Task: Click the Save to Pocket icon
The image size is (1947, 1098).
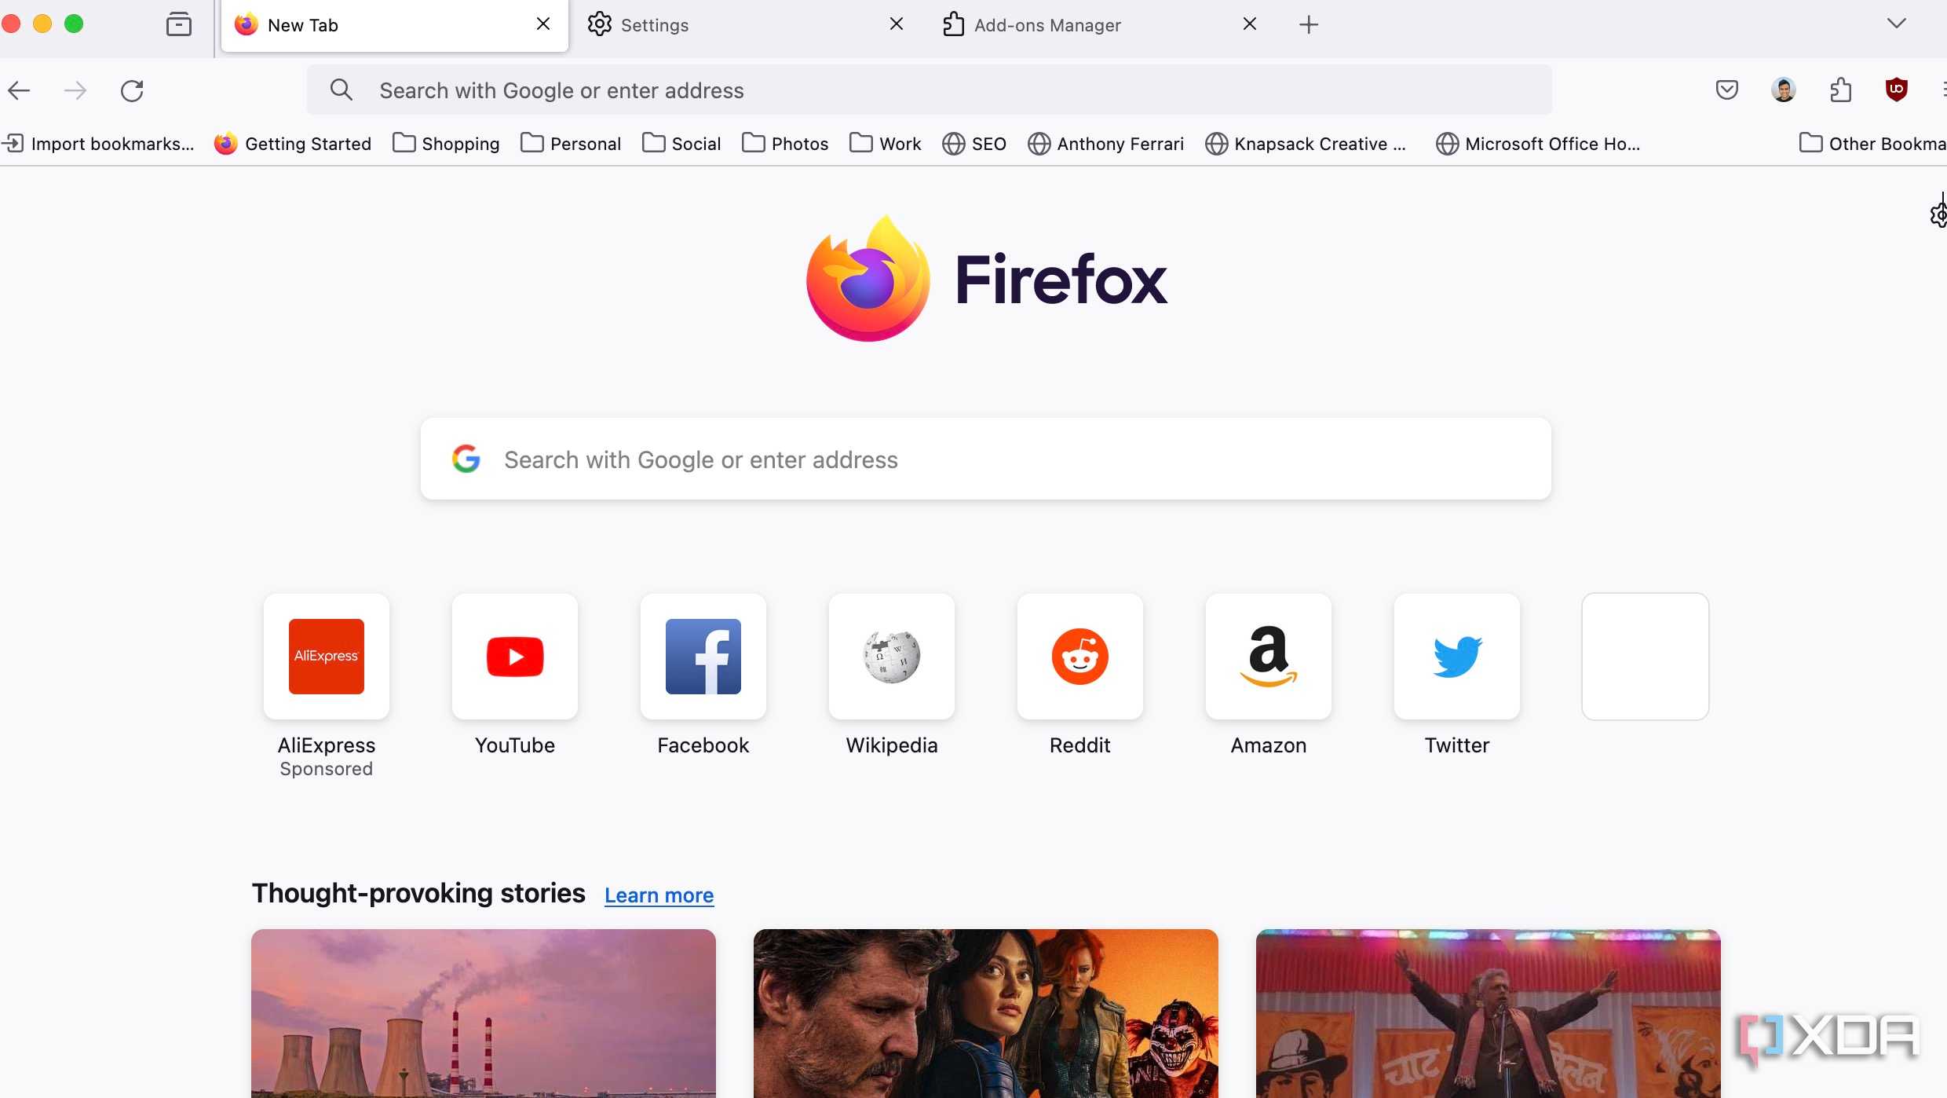Action: [x=1727, y=90]
